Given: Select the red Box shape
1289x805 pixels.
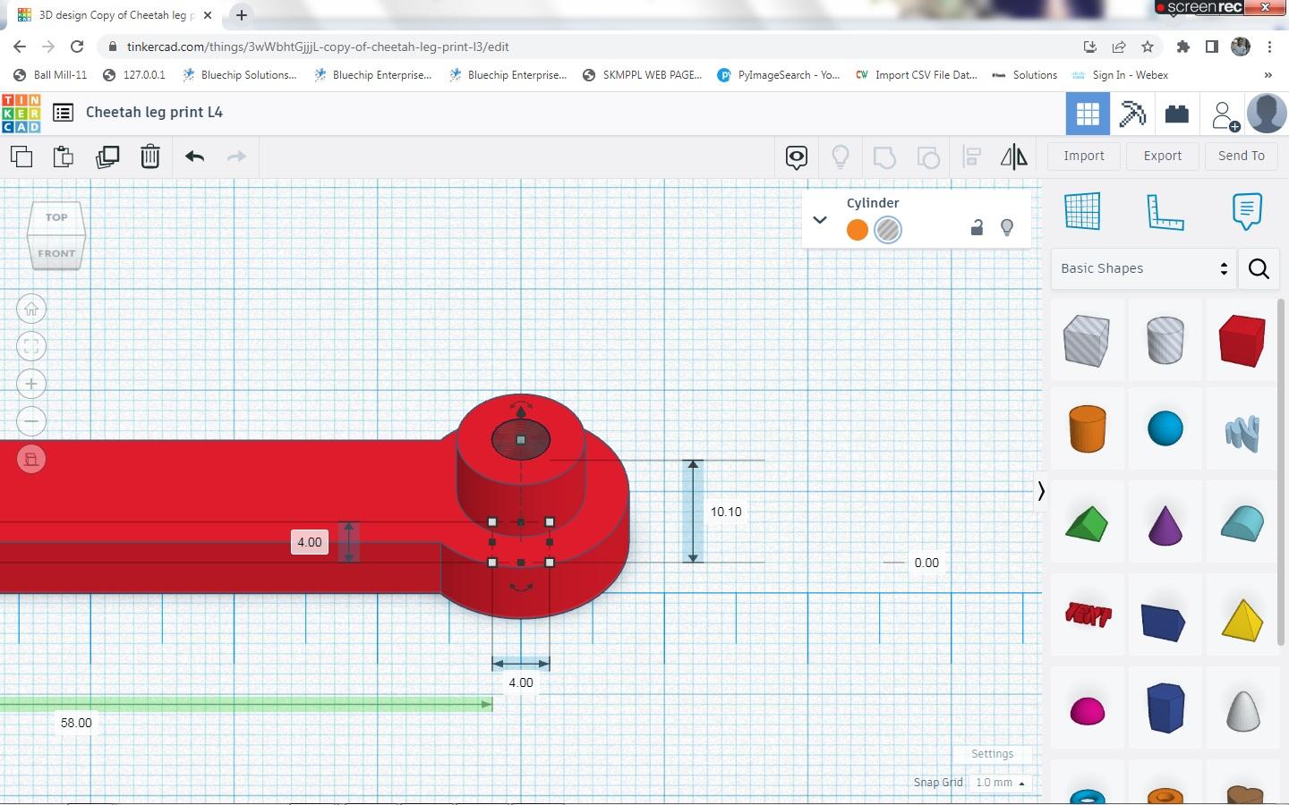Looking at the screenshot, I should (x=1242, y=341).
